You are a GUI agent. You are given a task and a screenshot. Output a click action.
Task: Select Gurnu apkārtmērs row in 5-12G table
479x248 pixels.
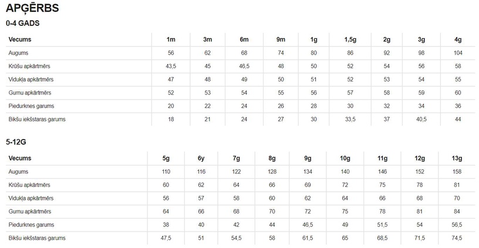tap(241, 212)
